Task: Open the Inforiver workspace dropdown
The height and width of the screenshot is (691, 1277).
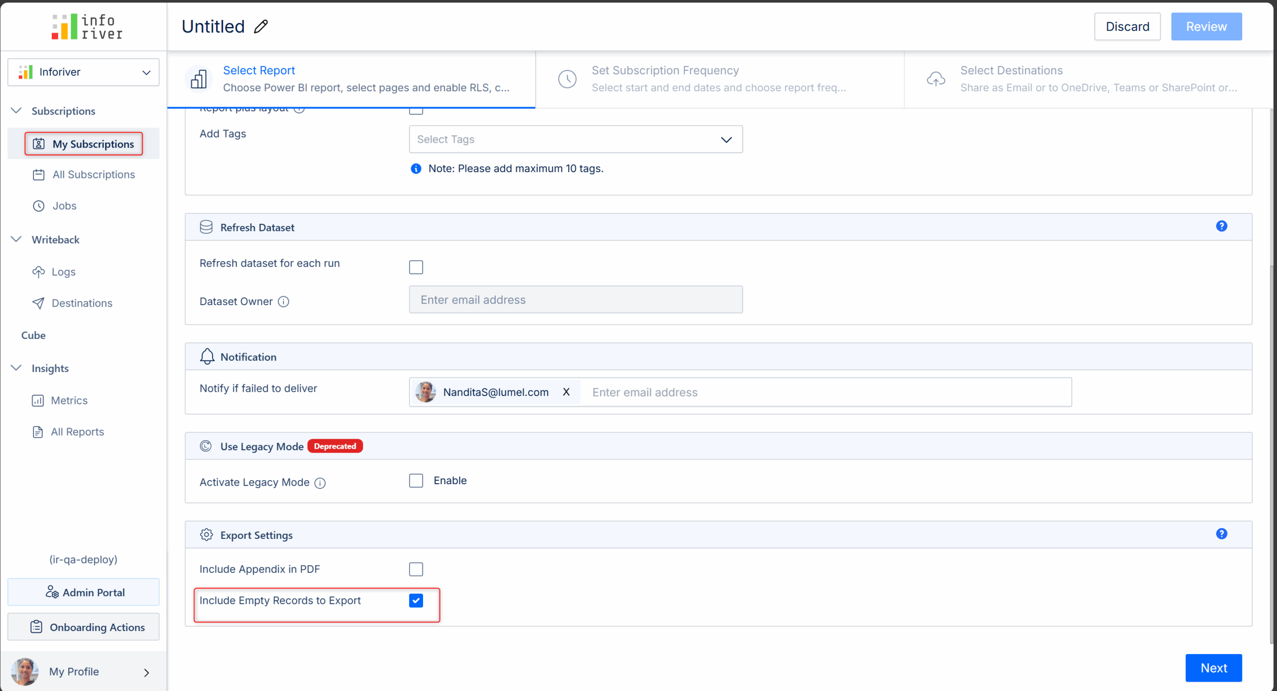Action: 83,72
